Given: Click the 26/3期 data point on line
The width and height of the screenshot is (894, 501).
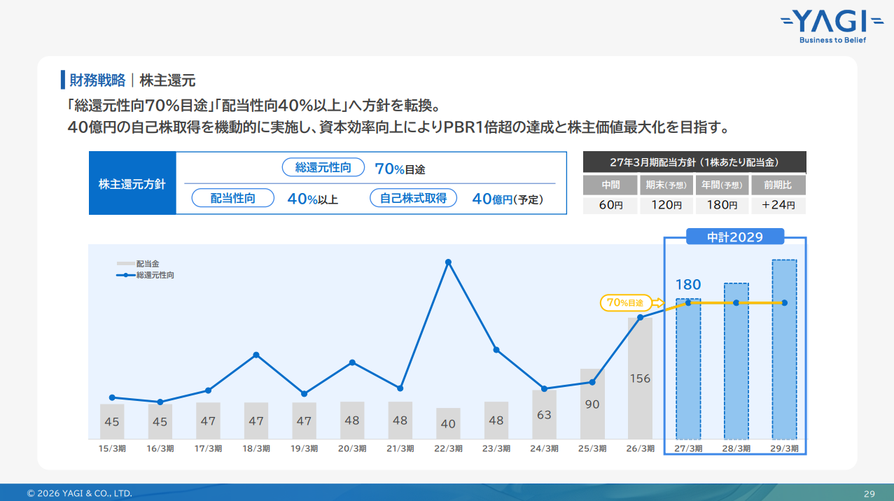Looking at the screenshot, I should tap(640, 317).
